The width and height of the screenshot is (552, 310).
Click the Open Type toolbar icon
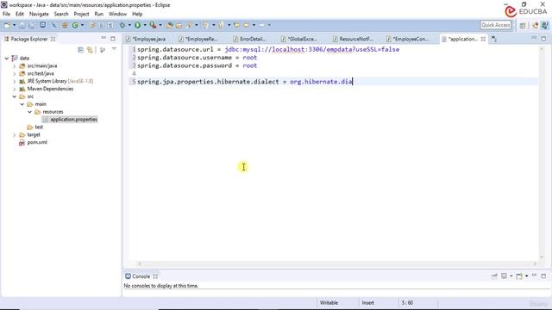click(x=170, y=25)
